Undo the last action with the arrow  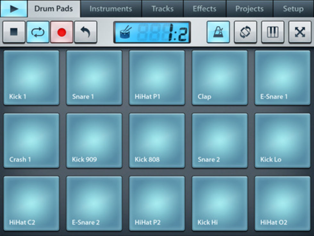click(86, 32)
